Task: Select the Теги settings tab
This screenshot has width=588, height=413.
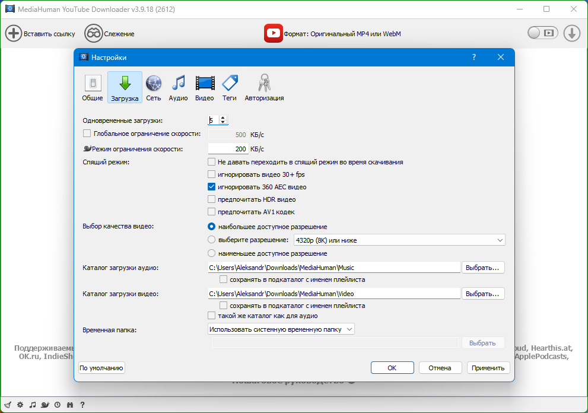Action: [229, 84]
